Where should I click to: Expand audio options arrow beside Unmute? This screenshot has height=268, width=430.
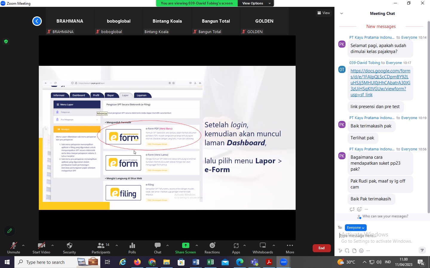pos(23,245)
